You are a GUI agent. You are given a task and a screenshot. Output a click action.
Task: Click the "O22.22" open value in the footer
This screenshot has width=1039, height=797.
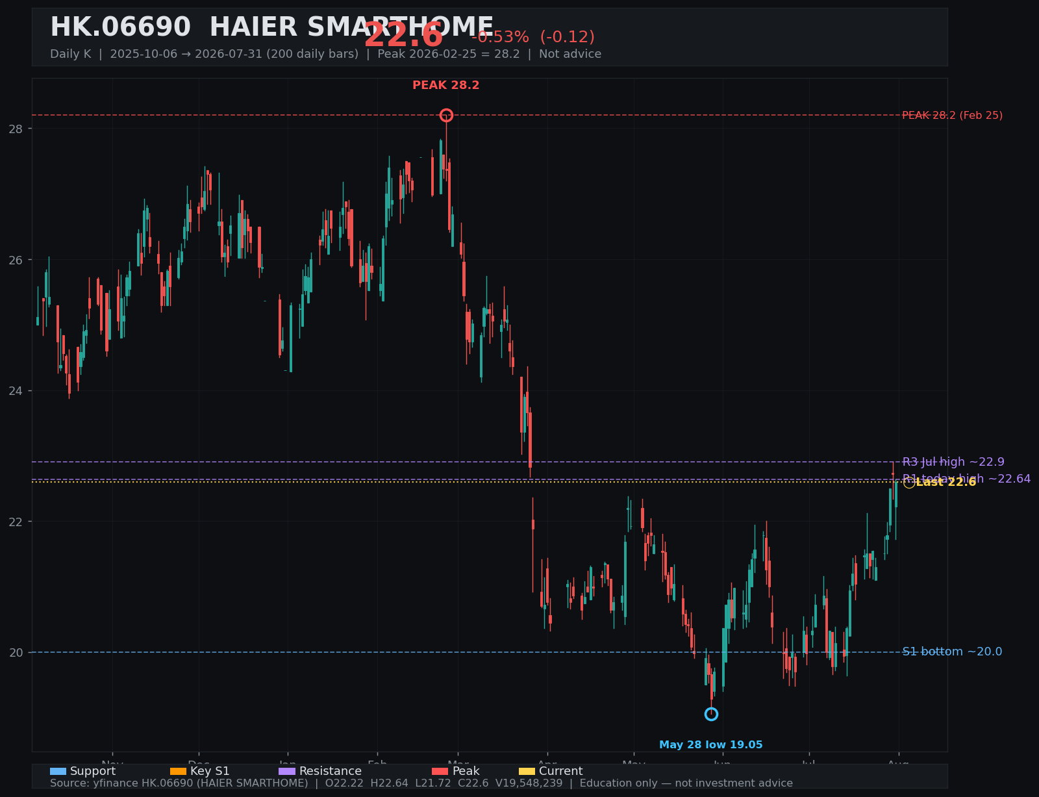(x=345, y=783)
